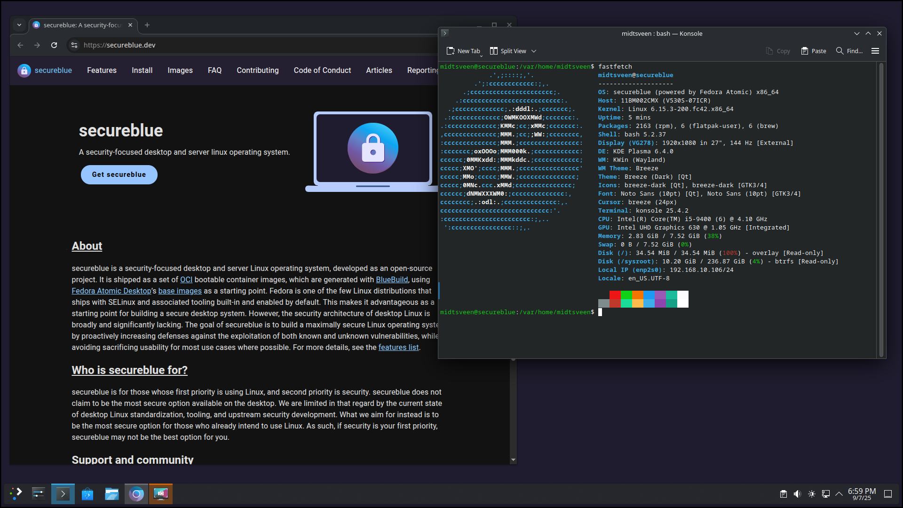Click the browser page scrollbar down arrow
This screenshot has width=903, height=508.
[x=513, y=460]
